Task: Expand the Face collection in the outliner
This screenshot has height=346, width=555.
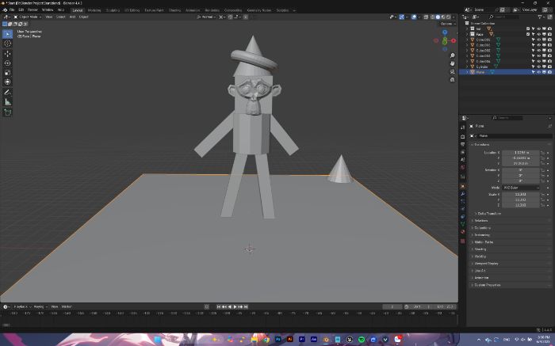Action: click(467, 34)
